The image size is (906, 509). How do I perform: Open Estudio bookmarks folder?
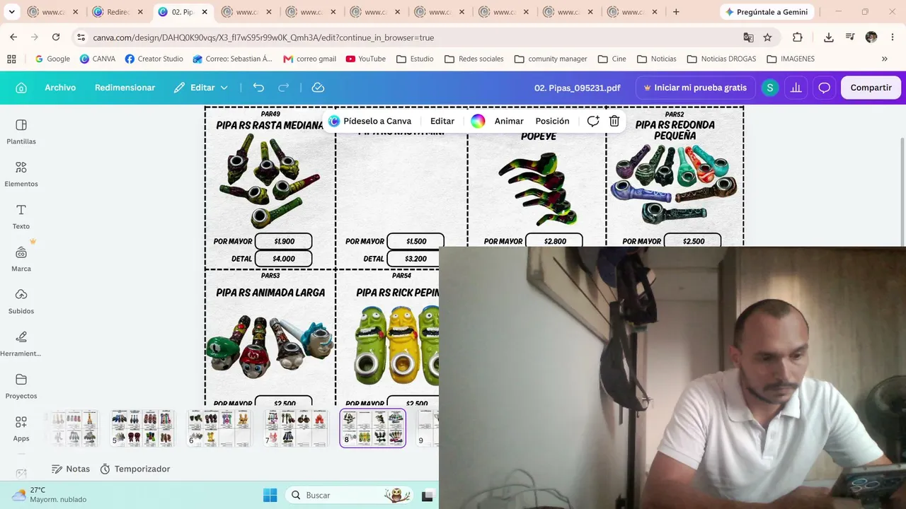415,59
